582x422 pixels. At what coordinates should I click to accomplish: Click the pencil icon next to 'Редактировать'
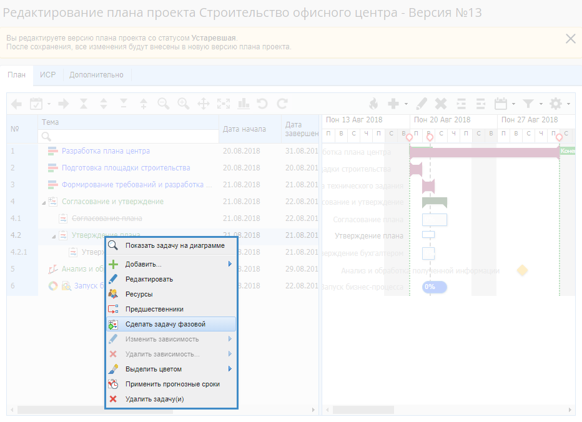[x=113, y=279]
